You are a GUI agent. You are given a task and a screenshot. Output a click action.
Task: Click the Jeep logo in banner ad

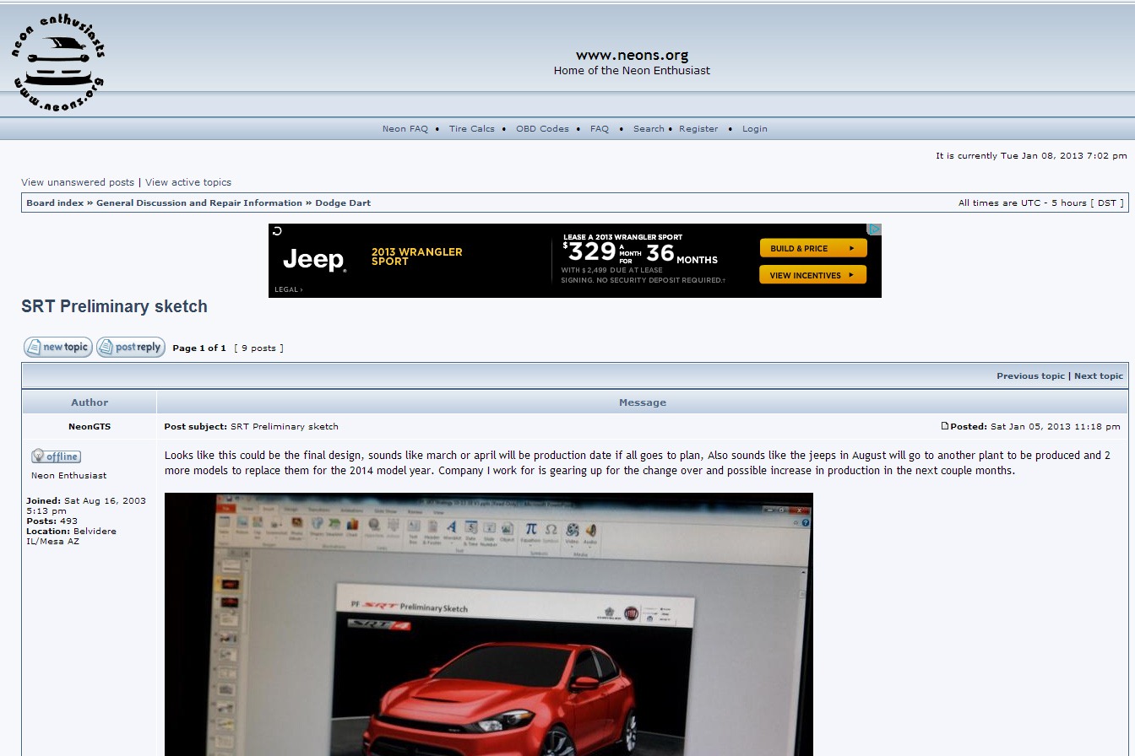(314, 260)
